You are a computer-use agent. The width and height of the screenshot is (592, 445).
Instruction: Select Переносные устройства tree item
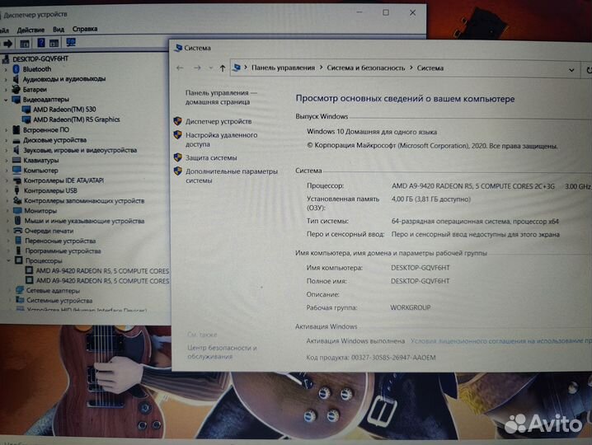[60, 241]
